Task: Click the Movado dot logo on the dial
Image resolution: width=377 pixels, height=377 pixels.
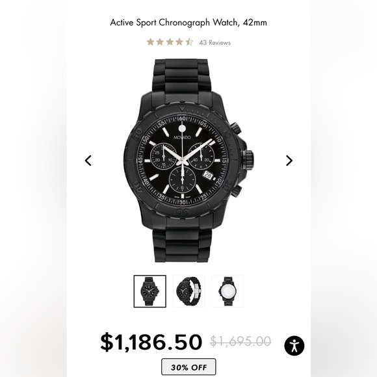Action: tap(182, 129)
